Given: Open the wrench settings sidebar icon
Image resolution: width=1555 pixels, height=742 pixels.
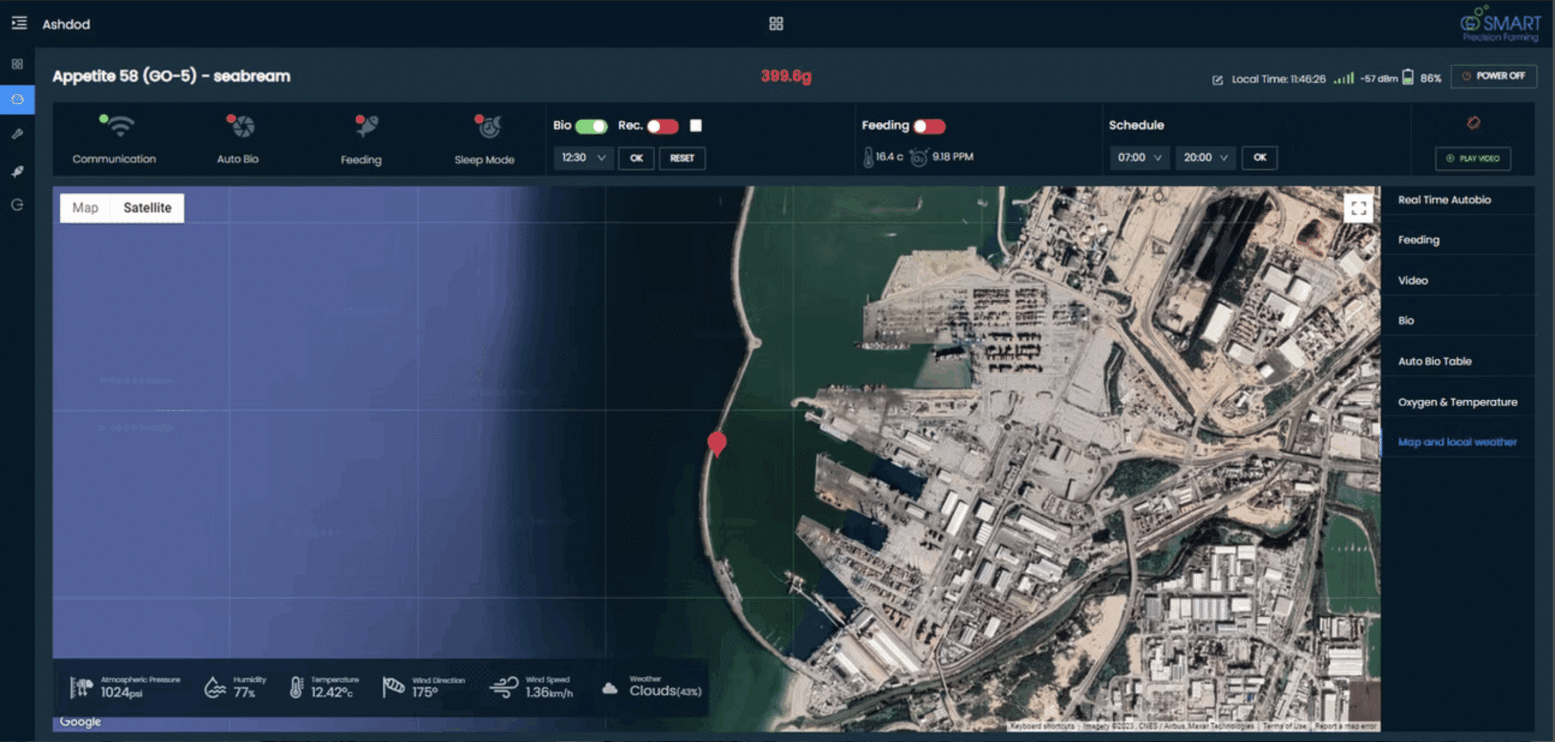Looking at the screenshot, I should 18,134.
